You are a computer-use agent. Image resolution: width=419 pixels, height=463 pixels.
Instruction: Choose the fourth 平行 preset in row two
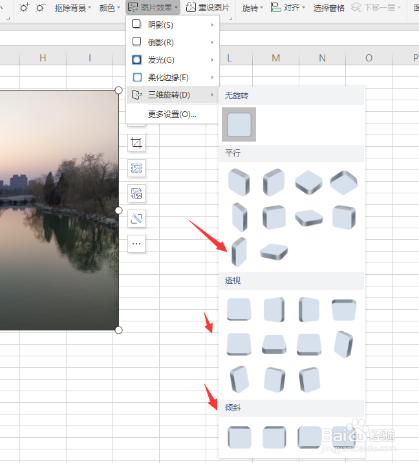[x=344, y=217]
